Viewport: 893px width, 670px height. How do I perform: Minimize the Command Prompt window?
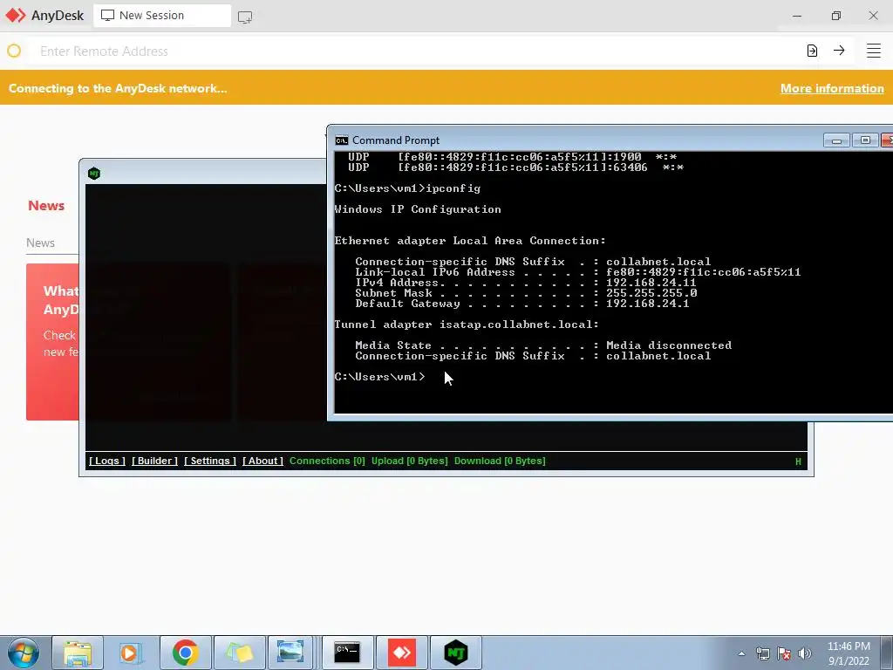pyautogui.click(x=836, y=140)
